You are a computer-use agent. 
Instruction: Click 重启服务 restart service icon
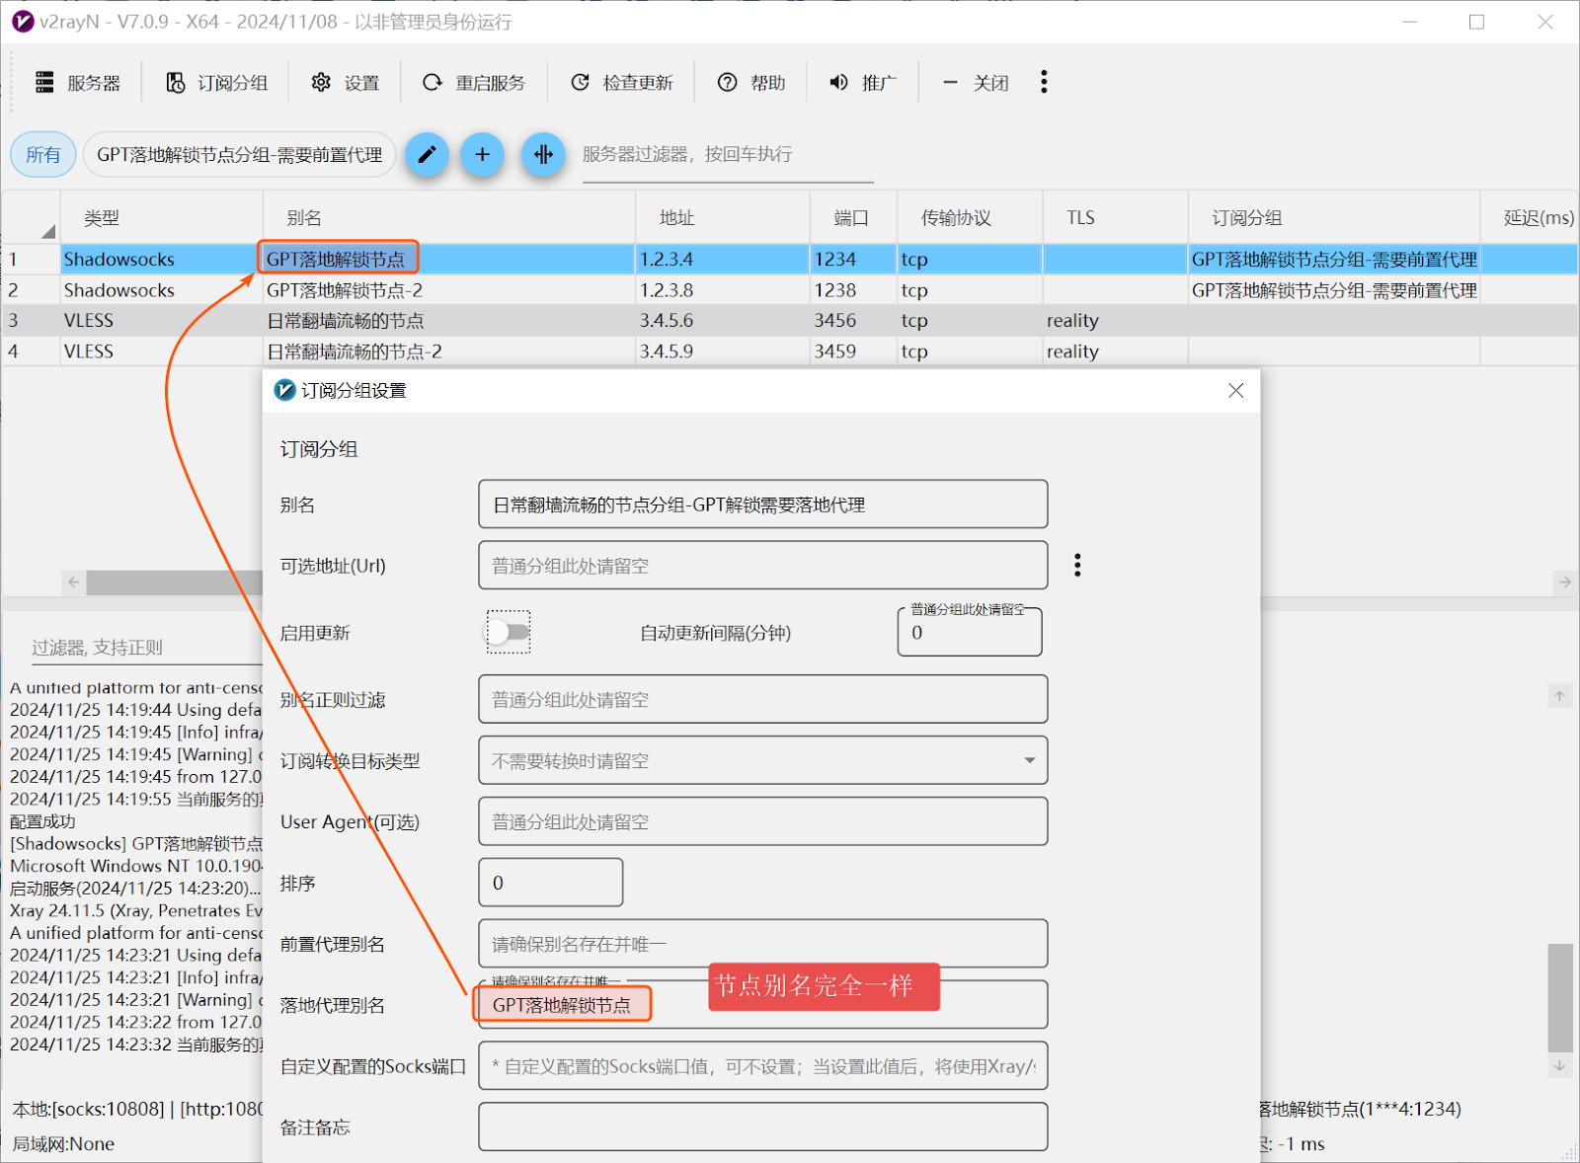[433, 83]
